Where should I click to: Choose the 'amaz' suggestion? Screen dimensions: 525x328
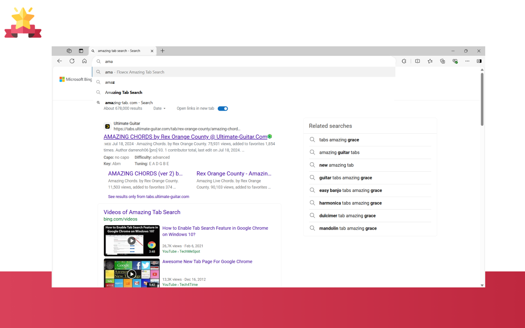(x=244, y=82)
